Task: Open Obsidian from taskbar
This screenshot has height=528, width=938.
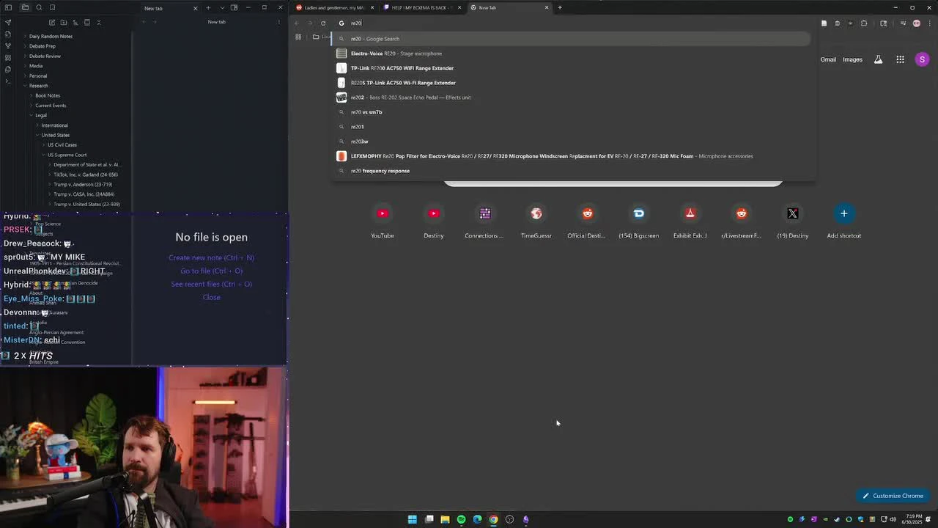Action: point(525,519)
